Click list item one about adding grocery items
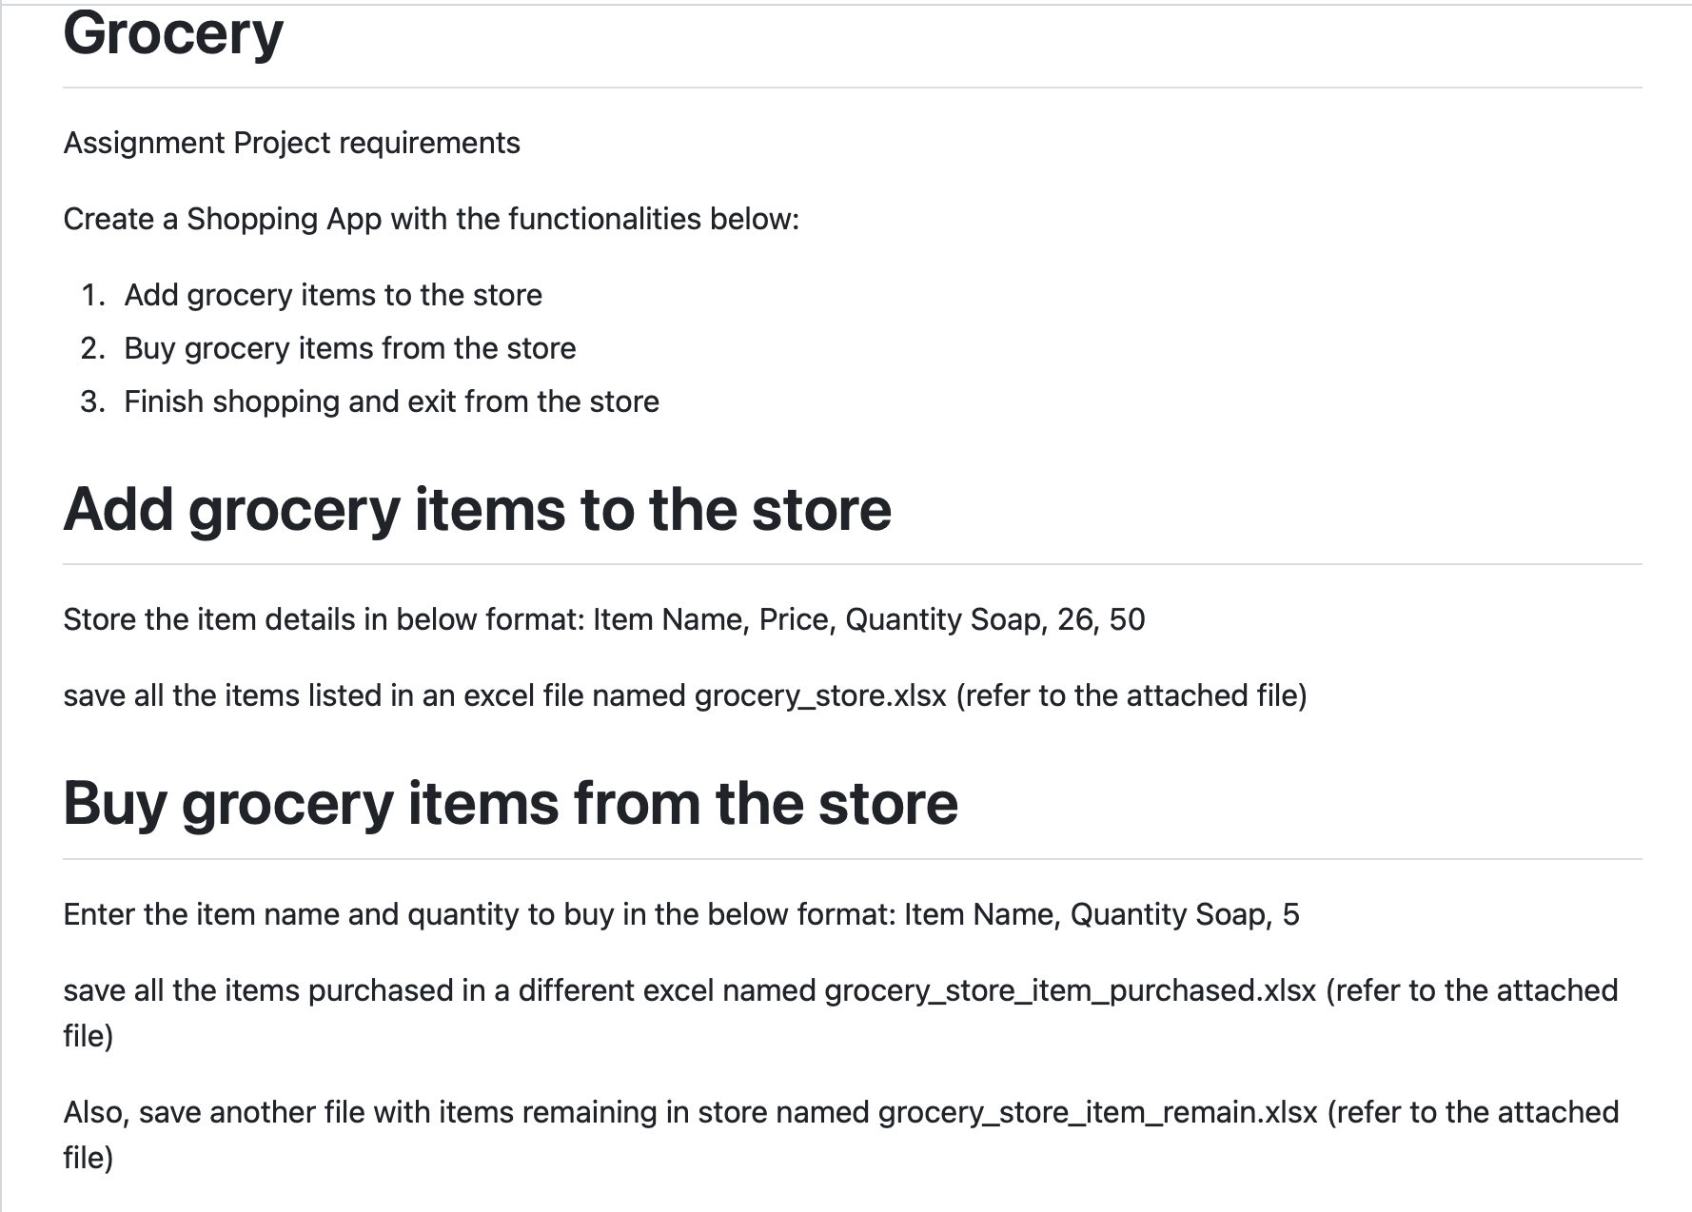Image resolution: width=1692 pixels, height=1212 pixels. 333,295
